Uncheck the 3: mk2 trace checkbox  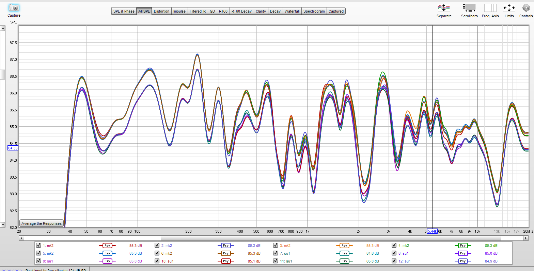tap(276, 245)
